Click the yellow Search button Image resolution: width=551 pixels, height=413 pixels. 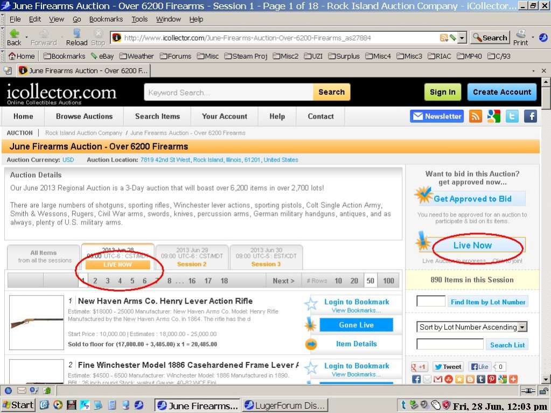pos(331,92)
